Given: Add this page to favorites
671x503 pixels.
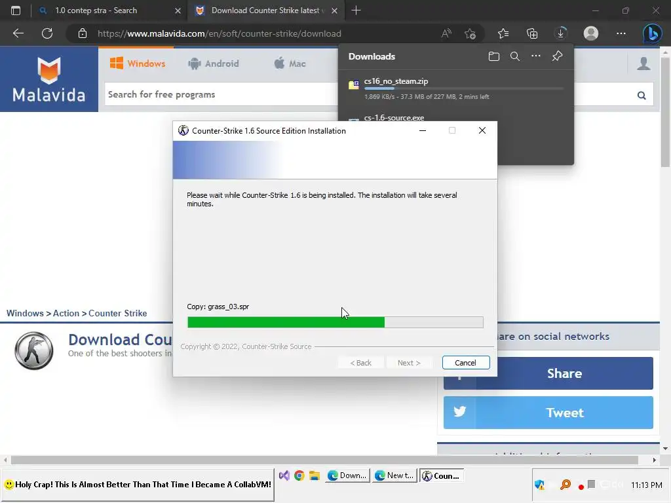Looking at the screenshot, I should pos(470,33).
